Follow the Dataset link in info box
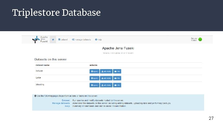The width and height of the screenshot is (223, 125). point(66,100)
